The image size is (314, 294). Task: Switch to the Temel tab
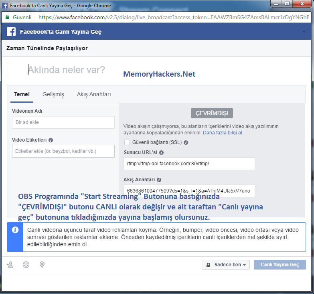(x=22, y=94)
